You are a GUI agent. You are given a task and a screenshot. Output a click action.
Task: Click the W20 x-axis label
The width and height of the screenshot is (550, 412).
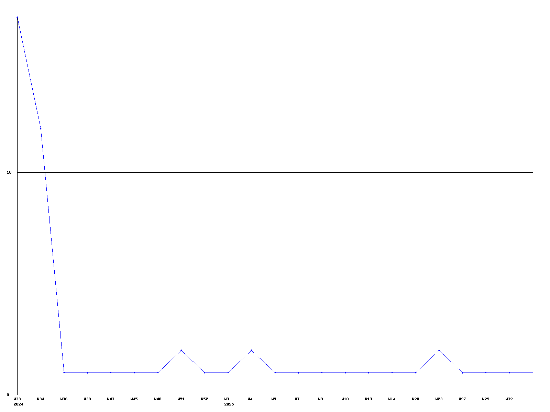pos(416,399)
